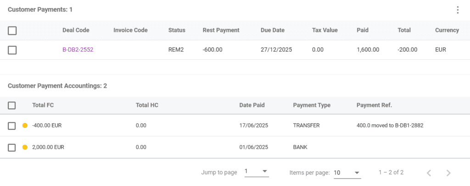Screen dimensions: 470x186
Task: Go to the previous page arrow
Action: tap(429, 173)
